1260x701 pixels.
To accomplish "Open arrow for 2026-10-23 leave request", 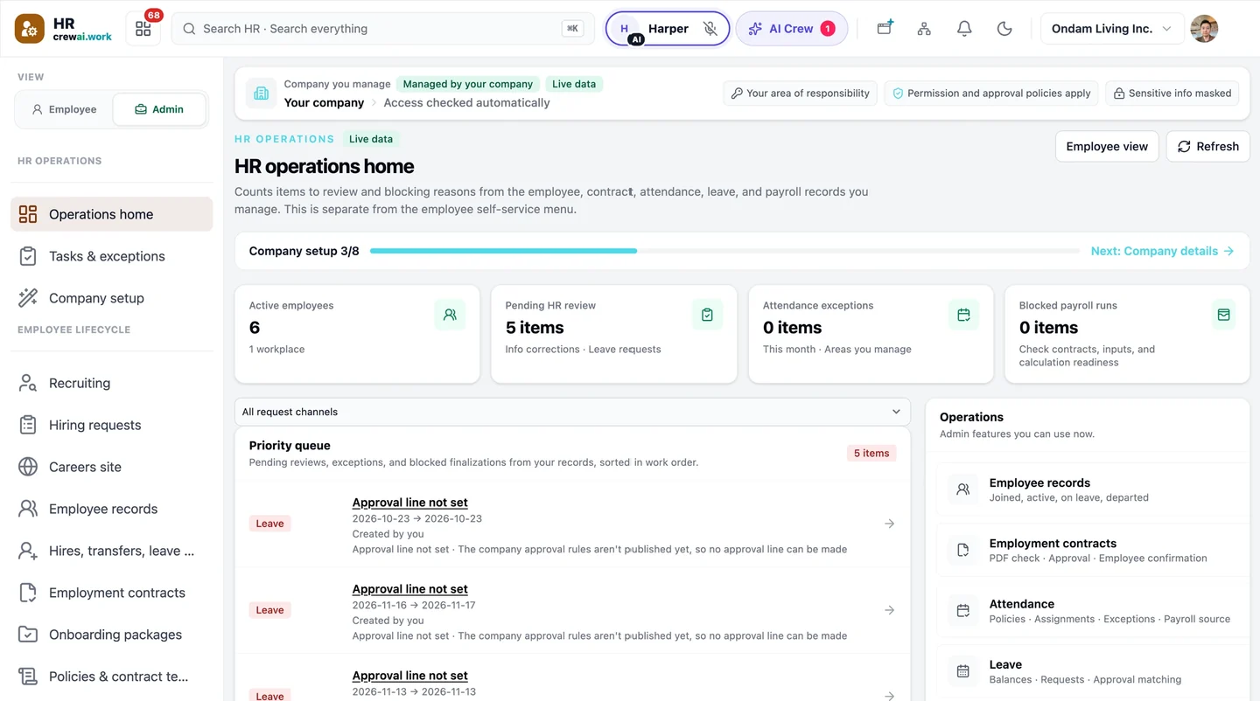I will 889,524.
